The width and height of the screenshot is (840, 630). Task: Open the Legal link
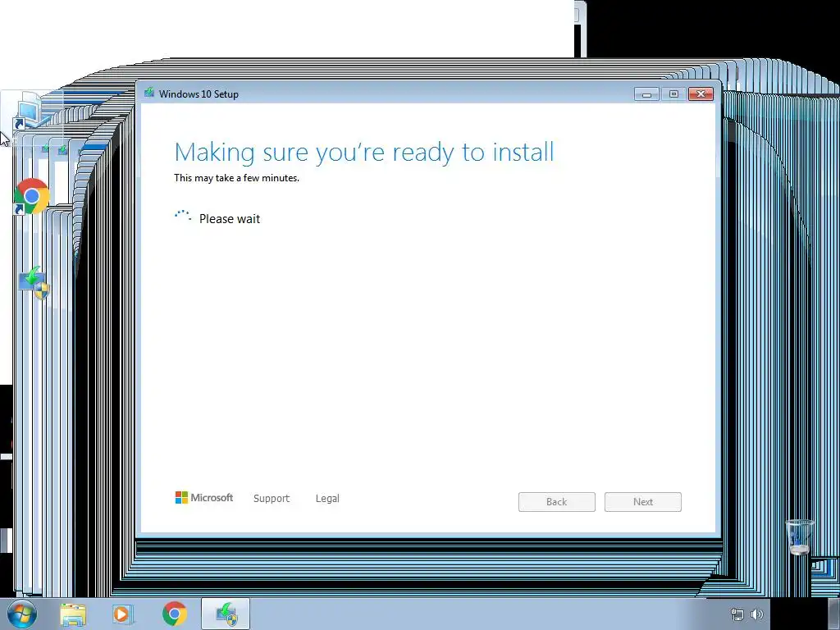[x=327, y=498]
